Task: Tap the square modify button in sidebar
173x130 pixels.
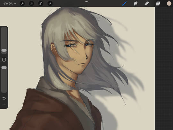Action: click(x=4, y=60)
